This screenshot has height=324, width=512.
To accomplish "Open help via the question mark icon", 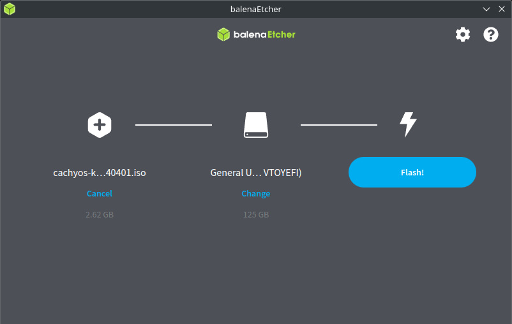I will (490, 34).
